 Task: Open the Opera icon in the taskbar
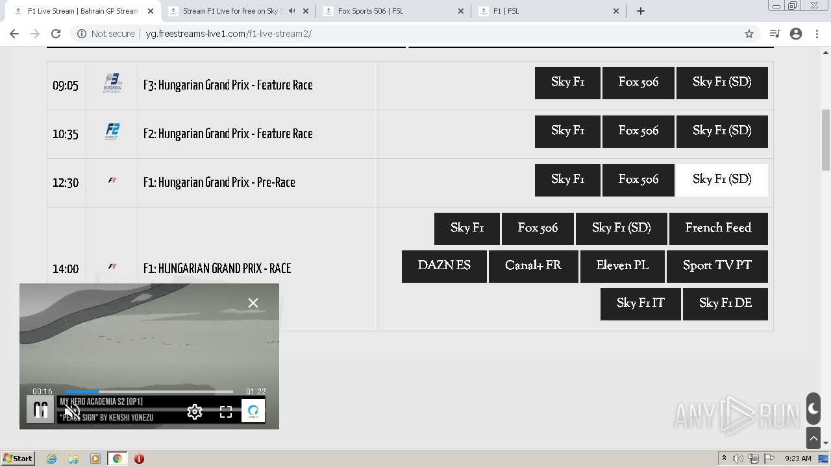point(139,459)
